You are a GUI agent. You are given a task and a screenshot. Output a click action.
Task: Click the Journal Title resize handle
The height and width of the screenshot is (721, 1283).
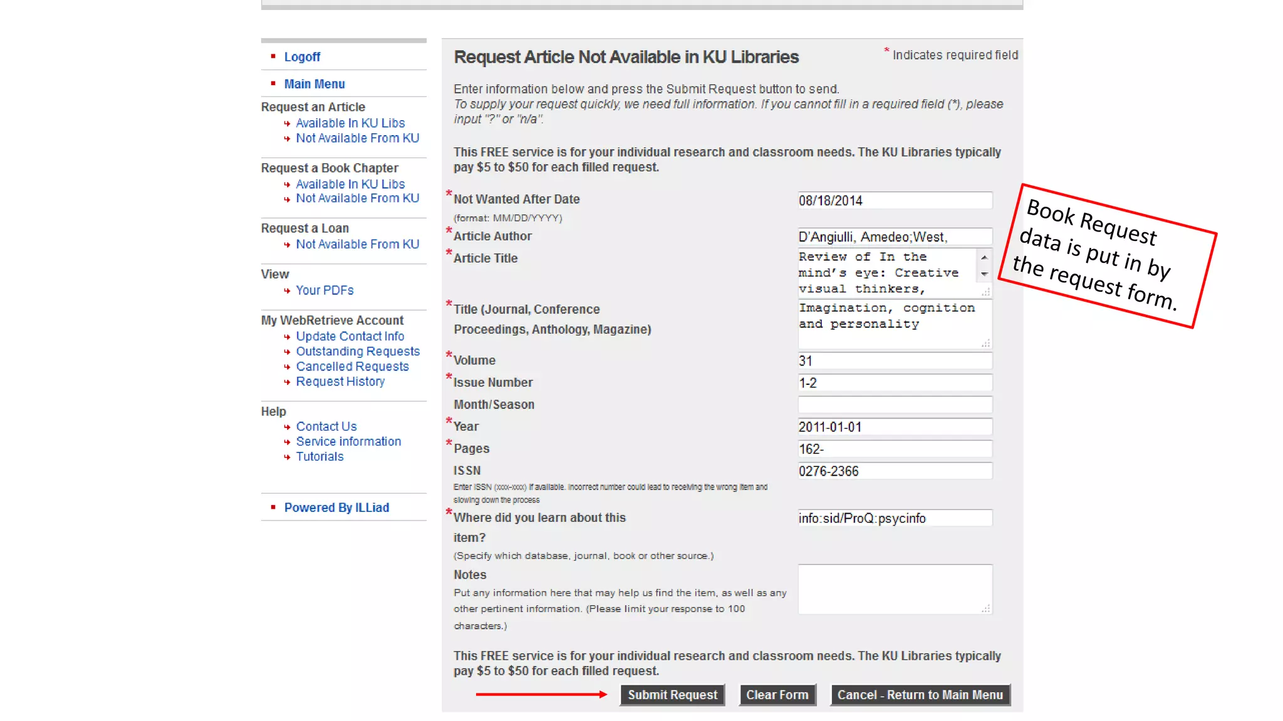click(x=986, y=343)
